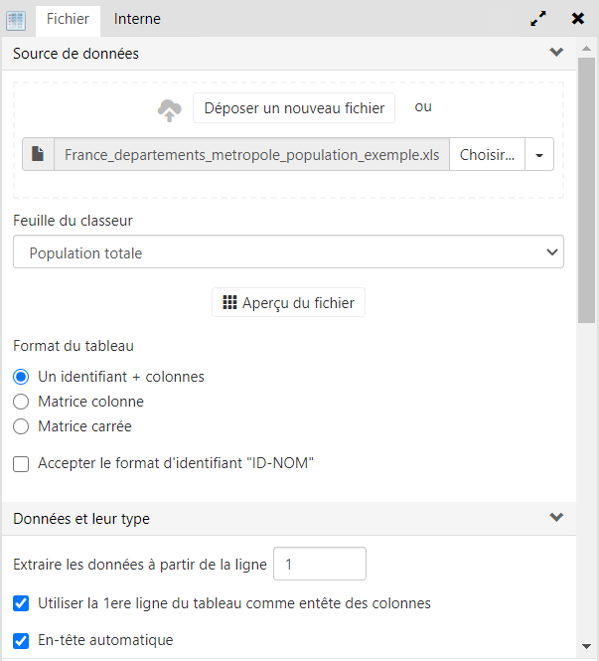Choose the 'Matrice carrée' table format
Image resolution: width=599 pixels, height=661 pixels.
coord(21,426)
